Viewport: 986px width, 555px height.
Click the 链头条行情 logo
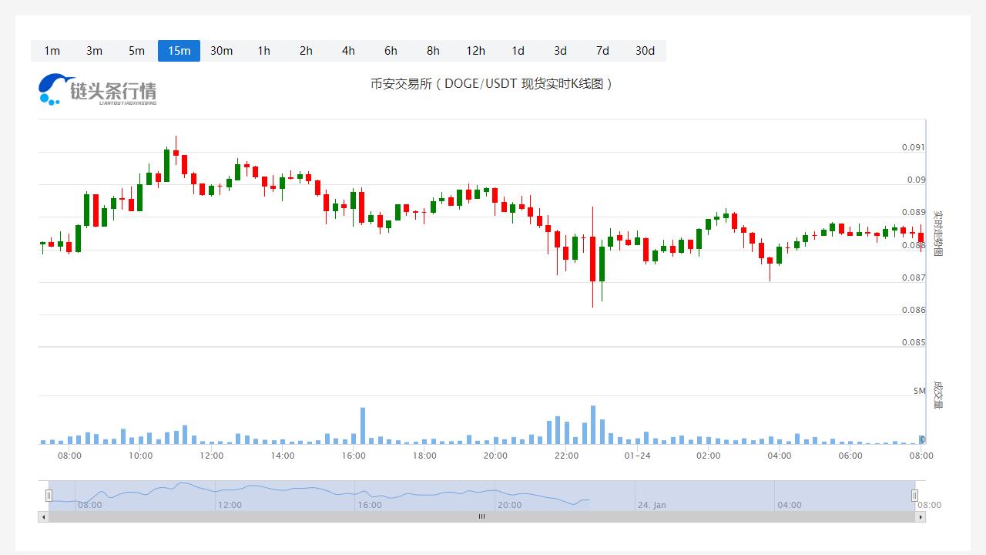pos(98,90)
